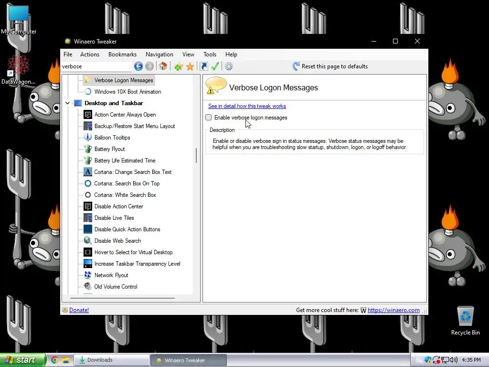489x367 pixels.
Task: Click the Windows 10X Boot Animation icon
Action: point(88,91)
